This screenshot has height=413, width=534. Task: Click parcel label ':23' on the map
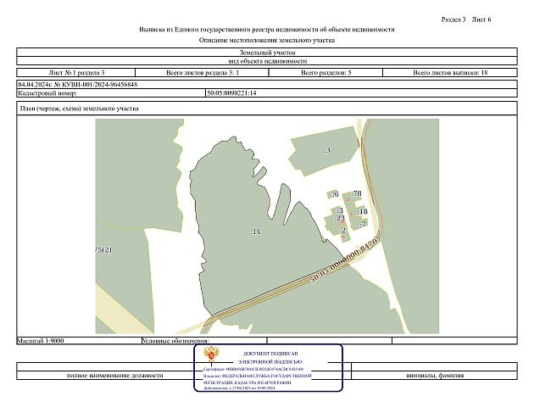point(340,218)
